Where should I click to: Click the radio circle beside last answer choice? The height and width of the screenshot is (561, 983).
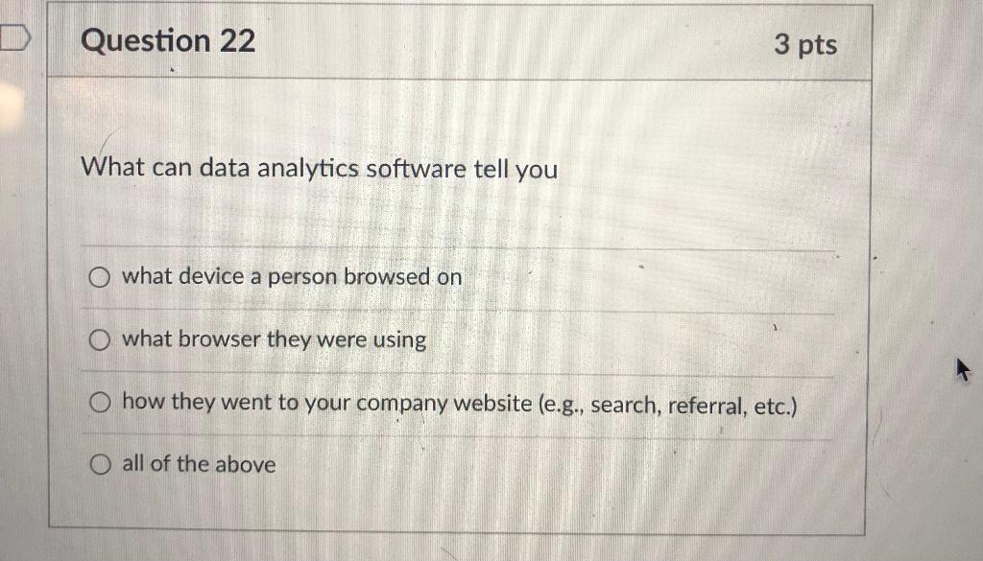pyautogui.click(x=99, y=464)
